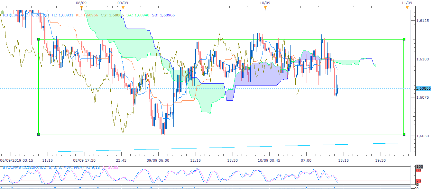Grab the rectangle's top-left green handle

coord(39,39)
